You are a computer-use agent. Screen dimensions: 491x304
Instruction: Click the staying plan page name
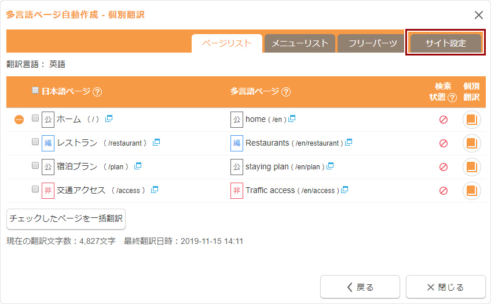click(267, 167)
